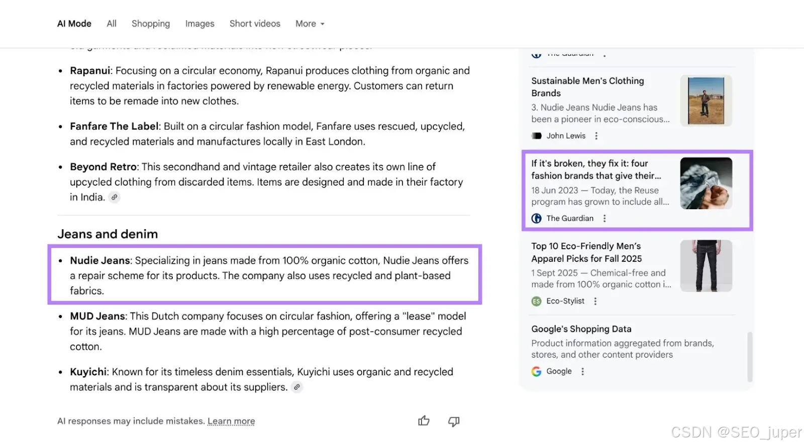804x446 pixels.
Task: Click the Guardian logo on the fashion article
Action: click(536, 218)
